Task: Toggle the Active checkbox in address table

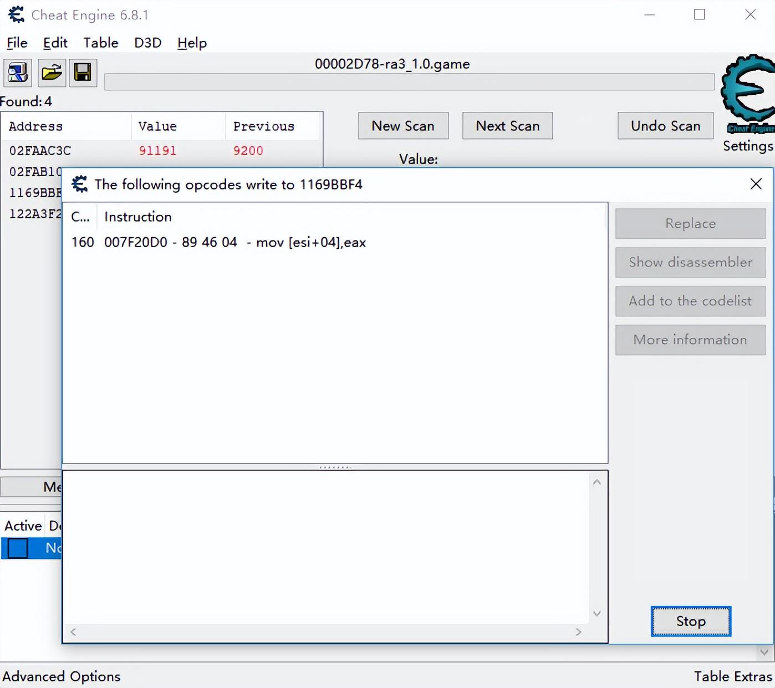Action: (x=17, y=548)
